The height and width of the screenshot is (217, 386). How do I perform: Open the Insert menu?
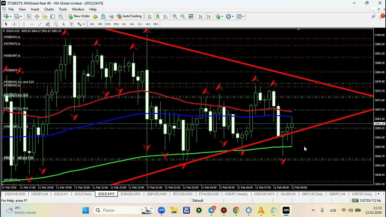click(35, 9)
